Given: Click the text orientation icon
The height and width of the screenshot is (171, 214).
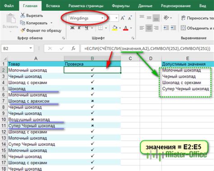Looking at the screenshot, I should (166, 18).
